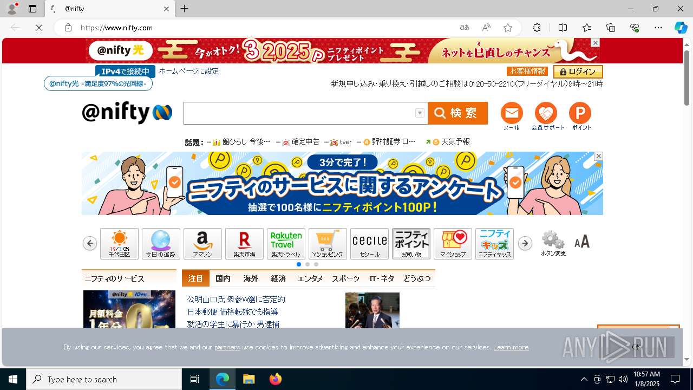Open Firefox from the taskbar
This screenshot has height=390, width=693.
point(276,379)
